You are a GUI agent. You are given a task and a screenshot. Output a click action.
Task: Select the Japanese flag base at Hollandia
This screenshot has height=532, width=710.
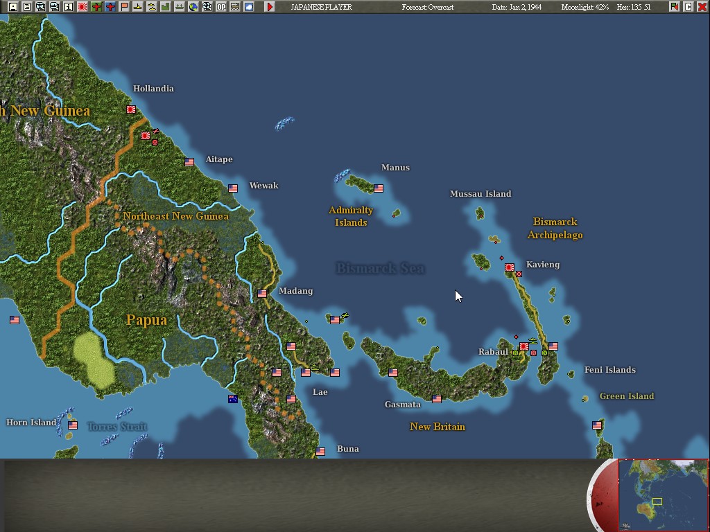pos(131,109)
